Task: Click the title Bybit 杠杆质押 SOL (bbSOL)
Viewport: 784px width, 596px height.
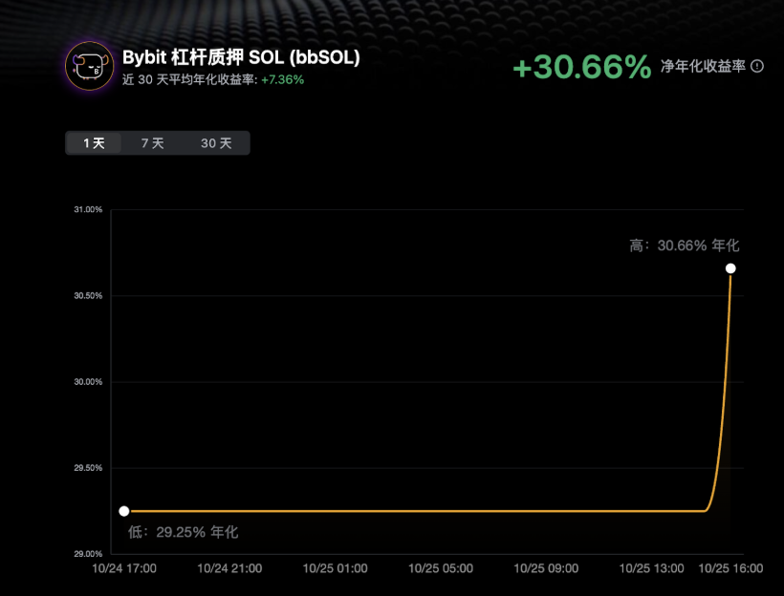Action: [x=241, y=57]
